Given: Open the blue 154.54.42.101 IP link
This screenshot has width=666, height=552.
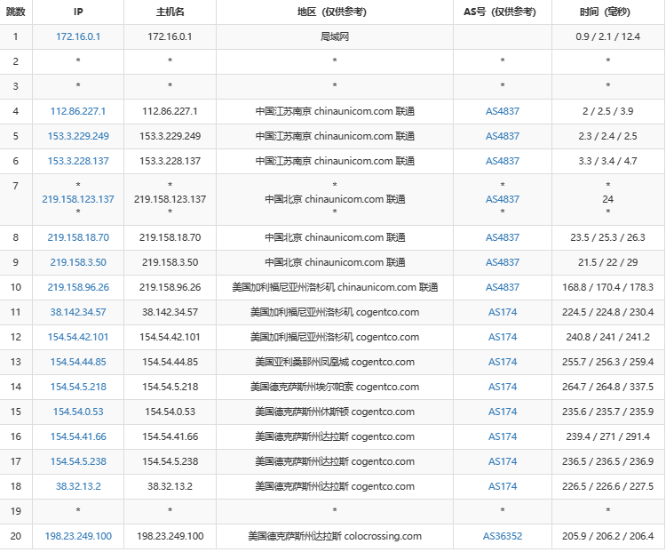Looking at the screenshot, I should (x=78, y=337).
